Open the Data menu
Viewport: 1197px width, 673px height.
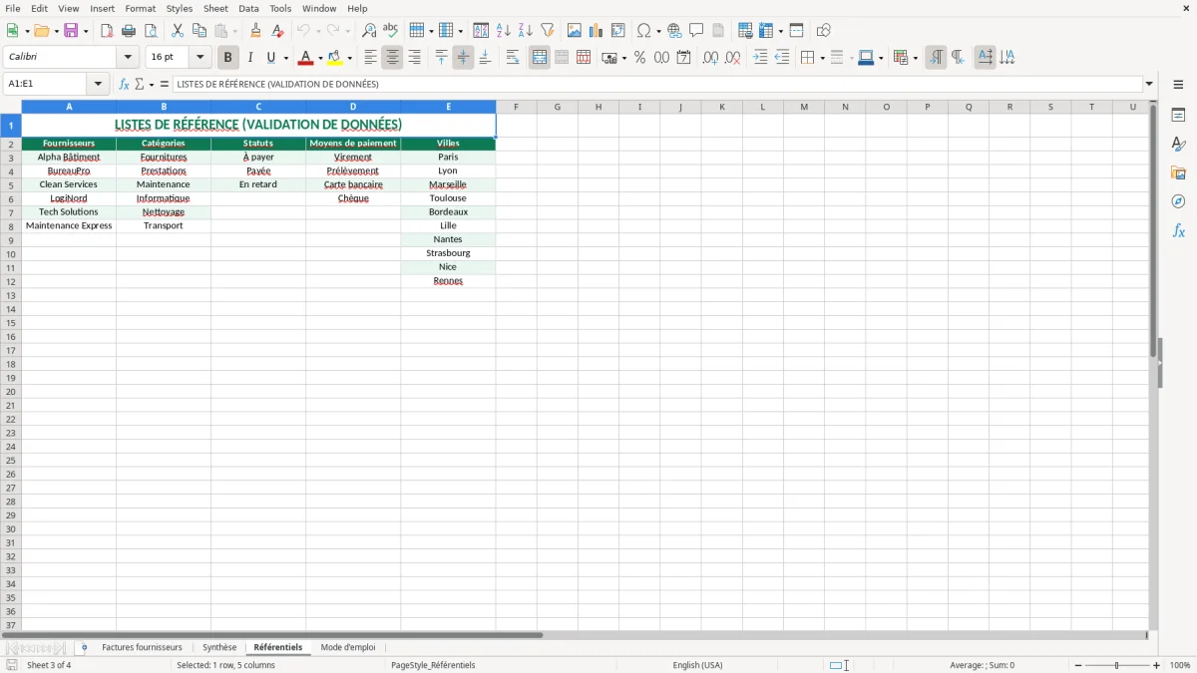[248, 8]
